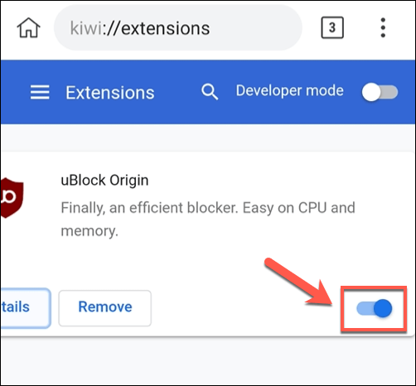Click the efficient blocker description text
The height and width of the screenshot is (386, 416).
(208, 219)
